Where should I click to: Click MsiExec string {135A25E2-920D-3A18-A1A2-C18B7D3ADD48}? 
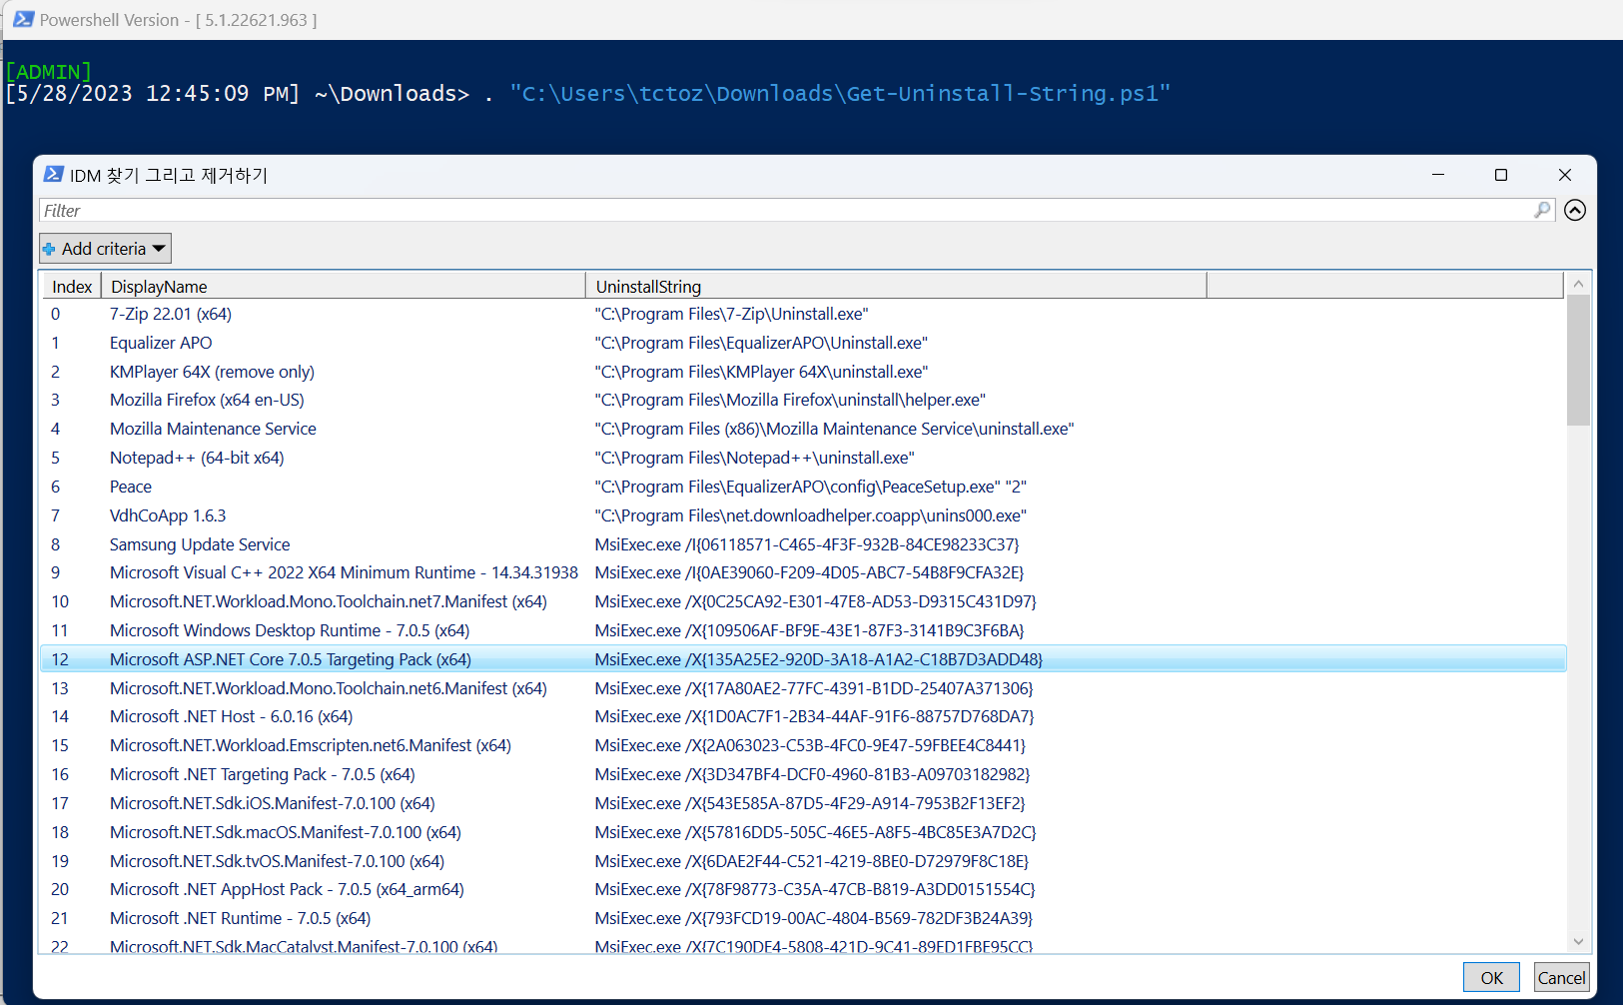click(x=818, y=659)
